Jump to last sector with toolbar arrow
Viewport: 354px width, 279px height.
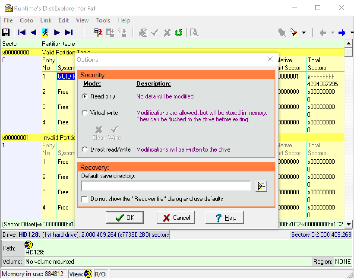point(68,33)
